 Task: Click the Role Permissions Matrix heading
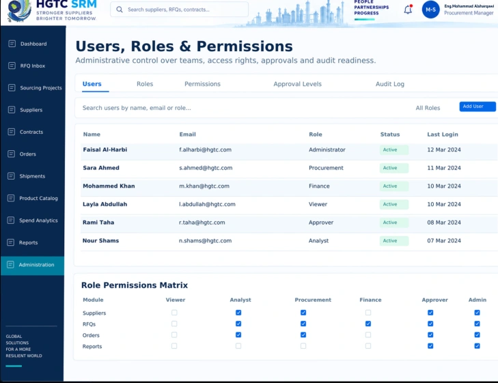(x=135, y=285)
